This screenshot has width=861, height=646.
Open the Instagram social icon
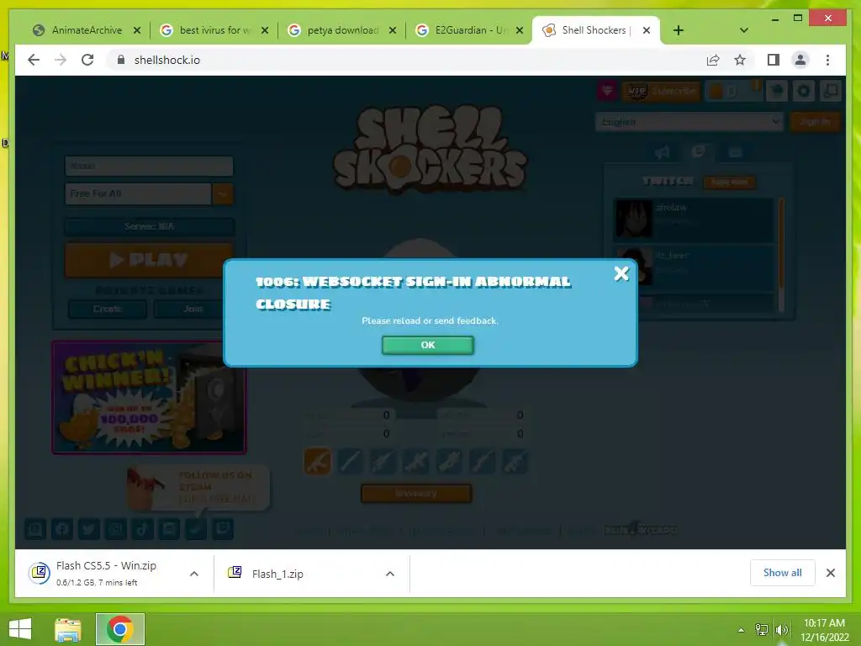click(x=116, y=529)
